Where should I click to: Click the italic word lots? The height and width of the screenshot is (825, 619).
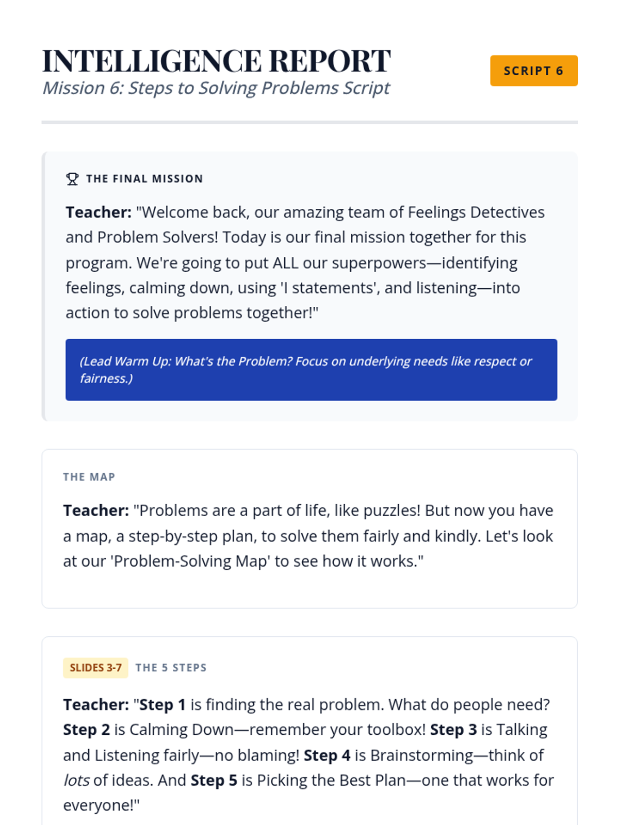(x=76, y=781)
